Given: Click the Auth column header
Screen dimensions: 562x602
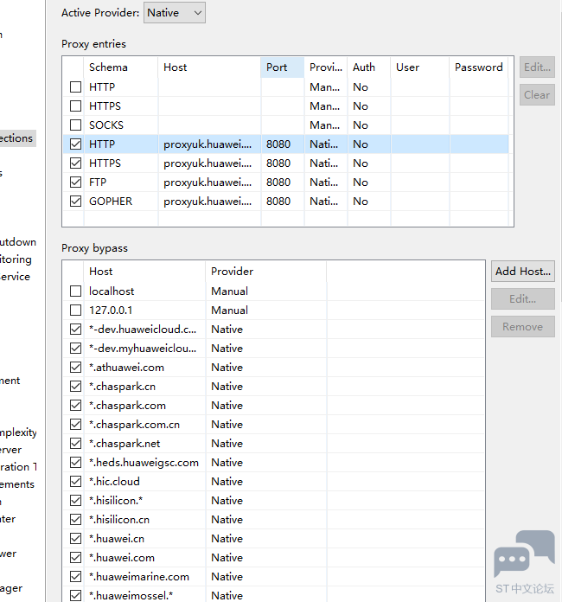Looking at the screenshot, I should click(368, 67).
